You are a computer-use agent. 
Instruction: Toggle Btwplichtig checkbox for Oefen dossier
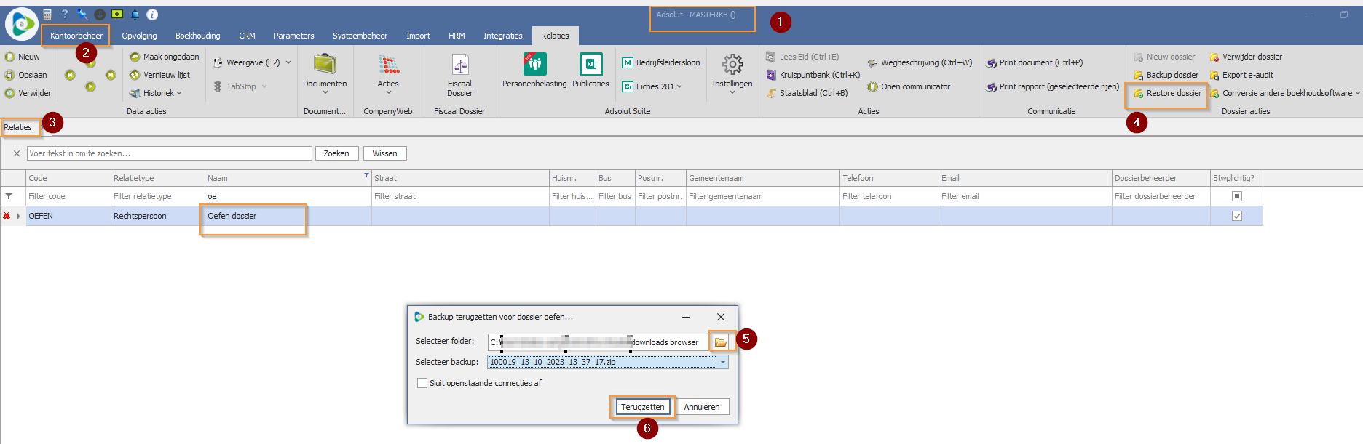coord(1236,216)
